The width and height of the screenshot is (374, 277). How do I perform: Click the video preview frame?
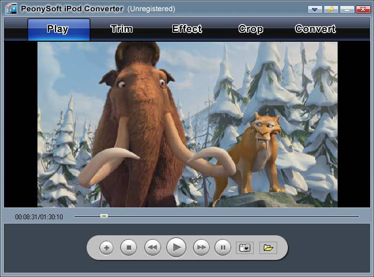click(187, 125)
